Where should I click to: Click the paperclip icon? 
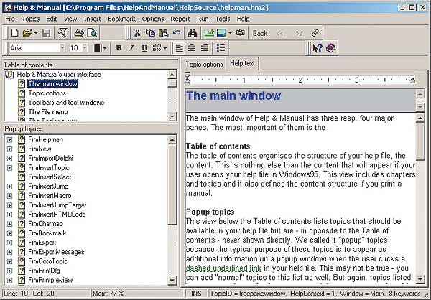pyautogui.click(x=315, y=33)
